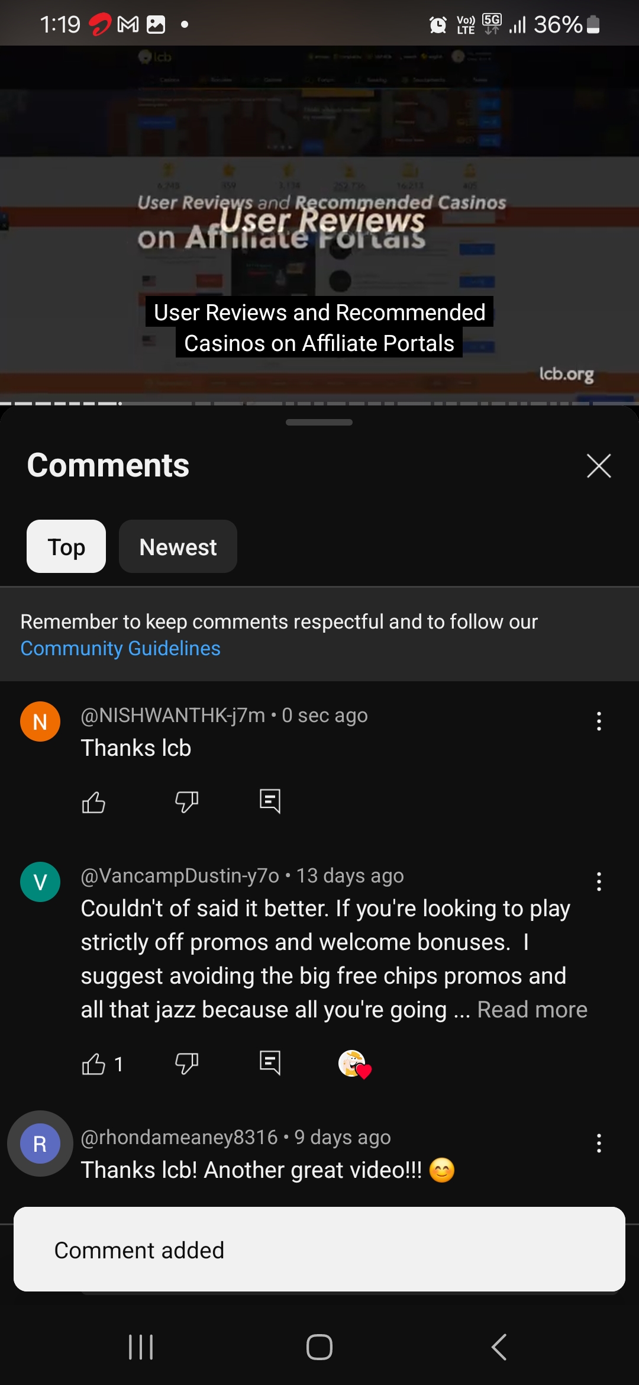Dislike the 'Thanks lcb' comment
The width and height of the screenshot is (639, 1385).
click(x=187, y=802)
